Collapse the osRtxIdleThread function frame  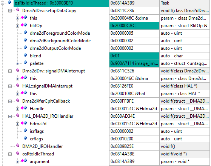(10, 154)
